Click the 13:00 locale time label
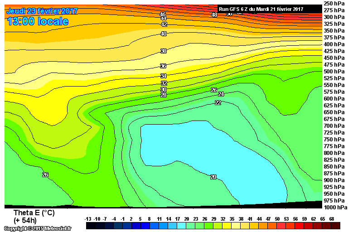The height and width of the screenshot is (232, 348). click(x=38, y=22)
